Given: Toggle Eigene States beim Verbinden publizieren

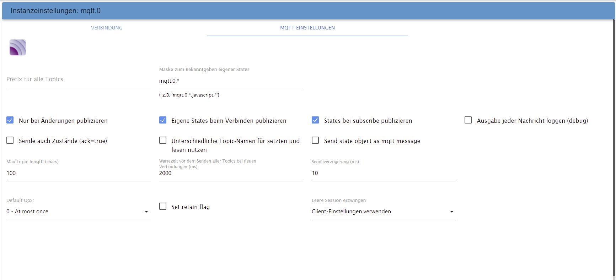Looking at the screenshot, I should pyautogui.click(x=163, y=120).
